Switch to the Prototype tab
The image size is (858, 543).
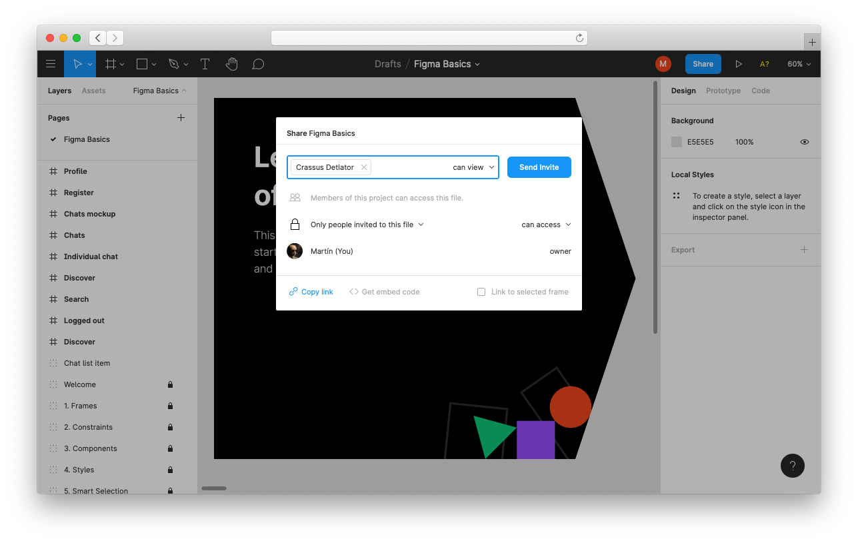[x=723, y=91]
